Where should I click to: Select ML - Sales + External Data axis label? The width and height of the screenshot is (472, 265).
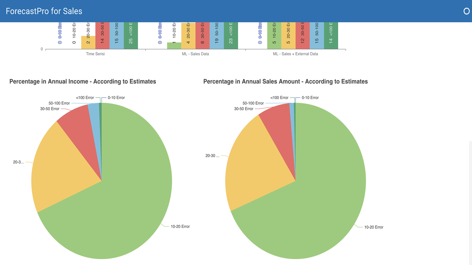point(295,54)
